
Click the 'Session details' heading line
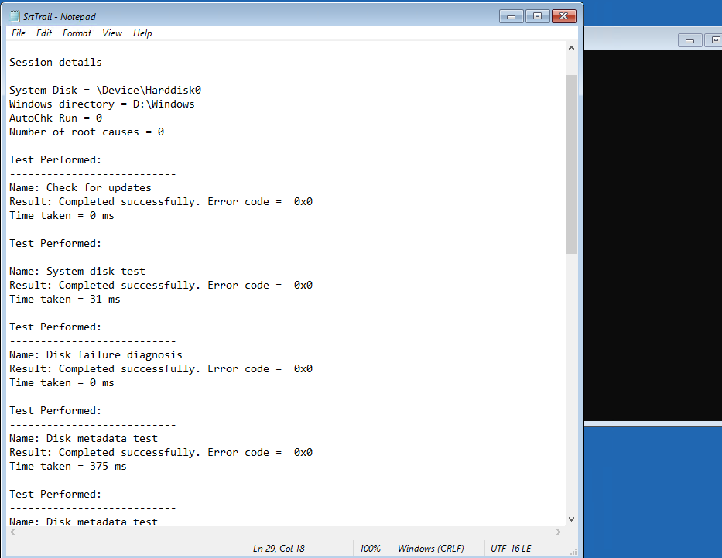click(56, 62)
